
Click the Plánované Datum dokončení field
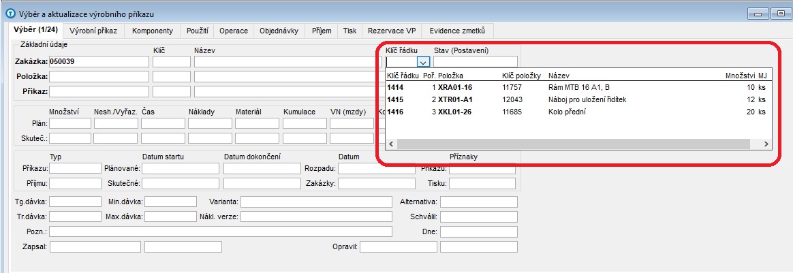tap(262, 168)
